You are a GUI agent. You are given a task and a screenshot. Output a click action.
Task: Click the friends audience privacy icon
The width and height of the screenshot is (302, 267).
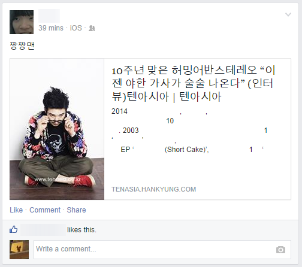coord(92,28)
